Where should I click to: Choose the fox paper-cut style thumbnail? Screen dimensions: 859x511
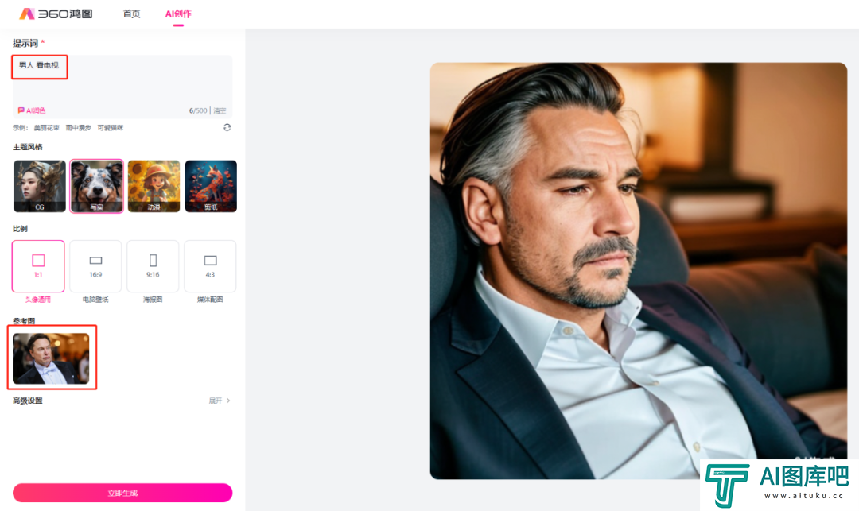click(x=211, y=186)
